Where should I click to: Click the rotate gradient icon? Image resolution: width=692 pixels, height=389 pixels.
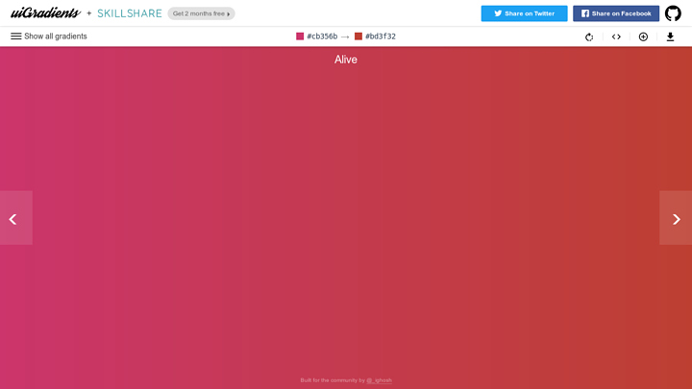pyautogui.click(x=589, y=36)
